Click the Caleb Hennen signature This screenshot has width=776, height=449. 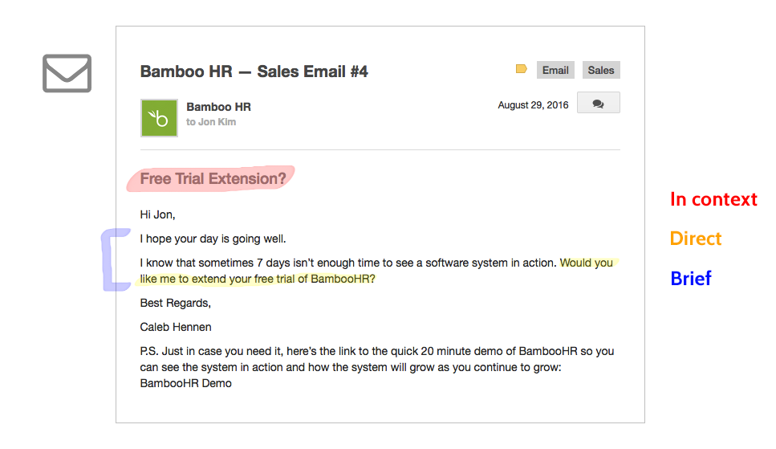(x=176, y=327)
